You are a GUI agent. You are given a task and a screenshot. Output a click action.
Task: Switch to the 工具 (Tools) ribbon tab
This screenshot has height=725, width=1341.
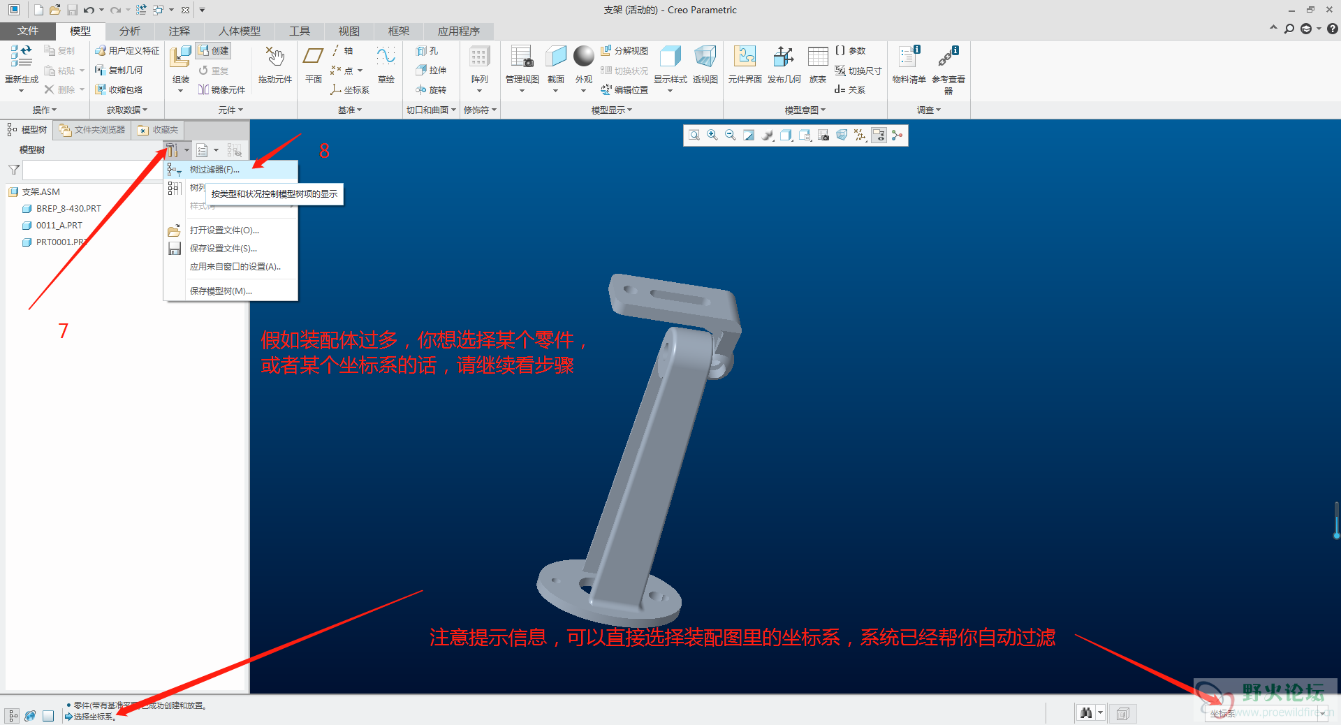[x=299, y=31]
